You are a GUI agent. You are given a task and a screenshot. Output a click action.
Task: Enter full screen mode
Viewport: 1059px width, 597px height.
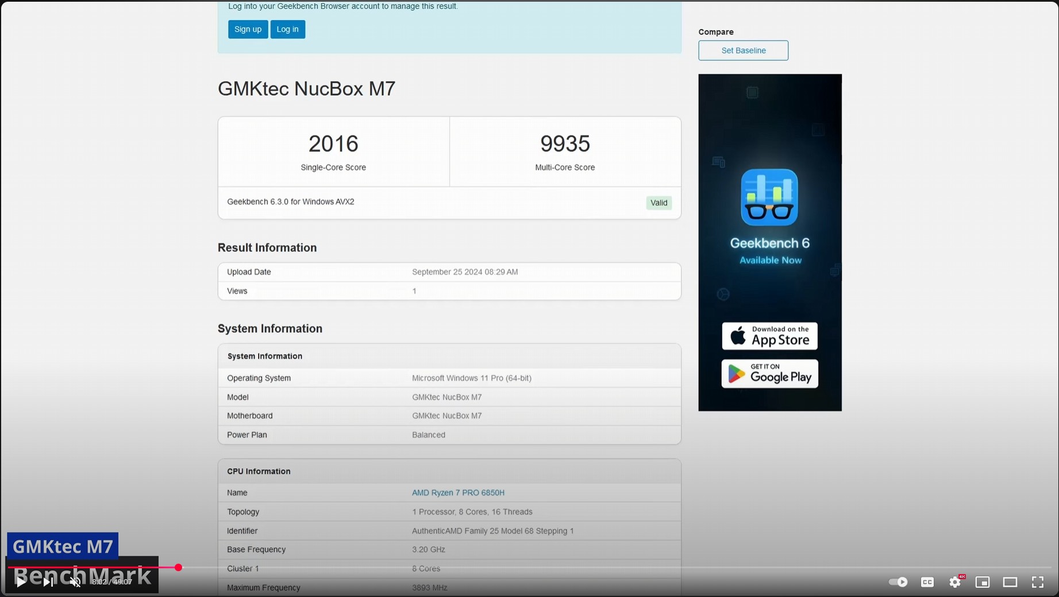[1038, 582]
